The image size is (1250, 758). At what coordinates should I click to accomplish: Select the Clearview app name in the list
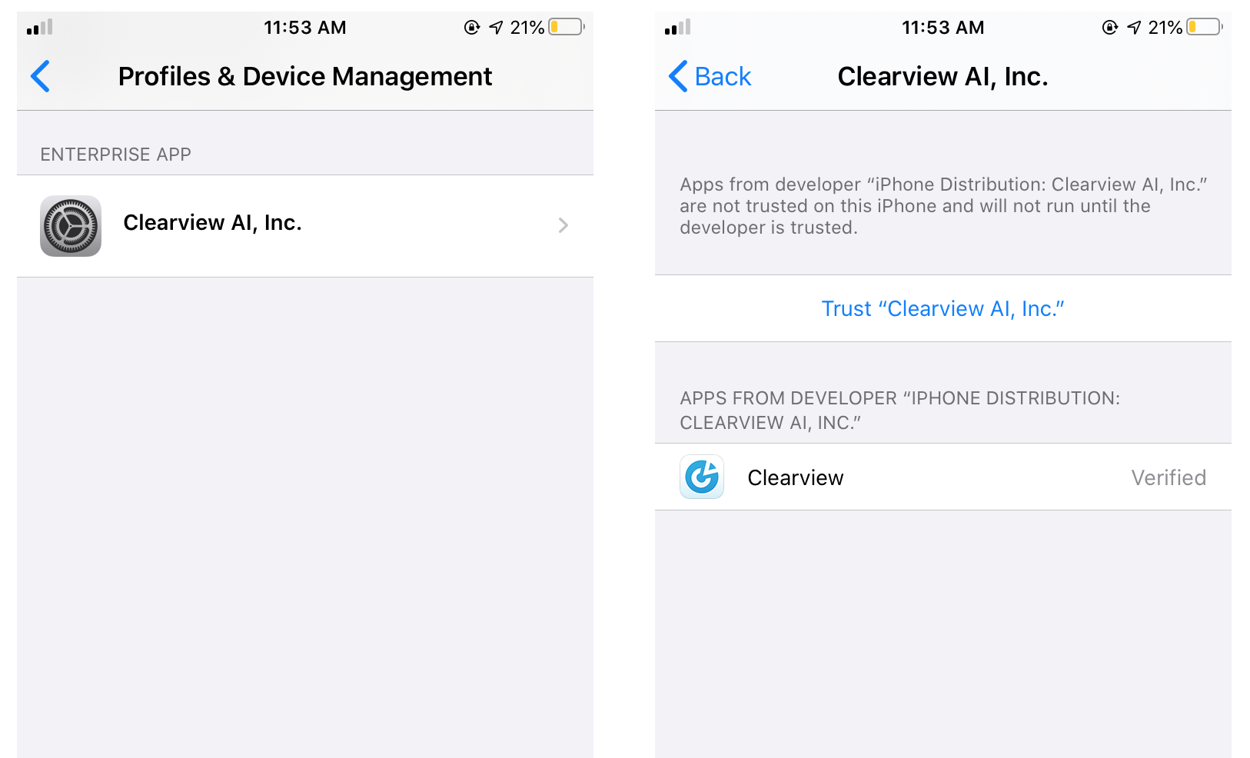796,477
